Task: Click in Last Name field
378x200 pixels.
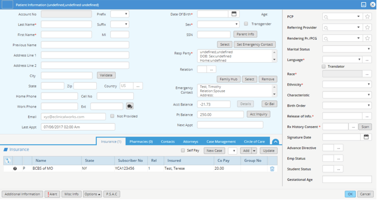Action: [67, 24]
